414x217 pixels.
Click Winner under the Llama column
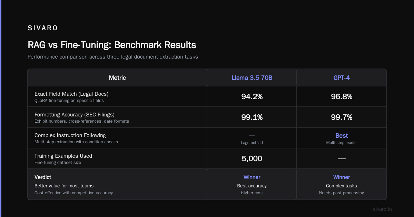point(252,177)
